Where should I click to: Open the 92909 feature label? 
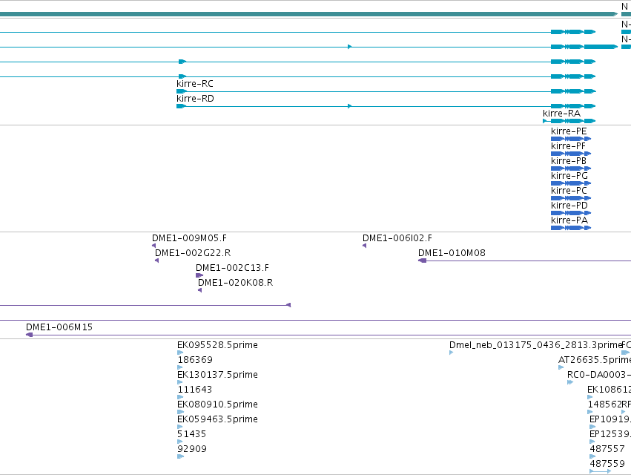(192, 449)
